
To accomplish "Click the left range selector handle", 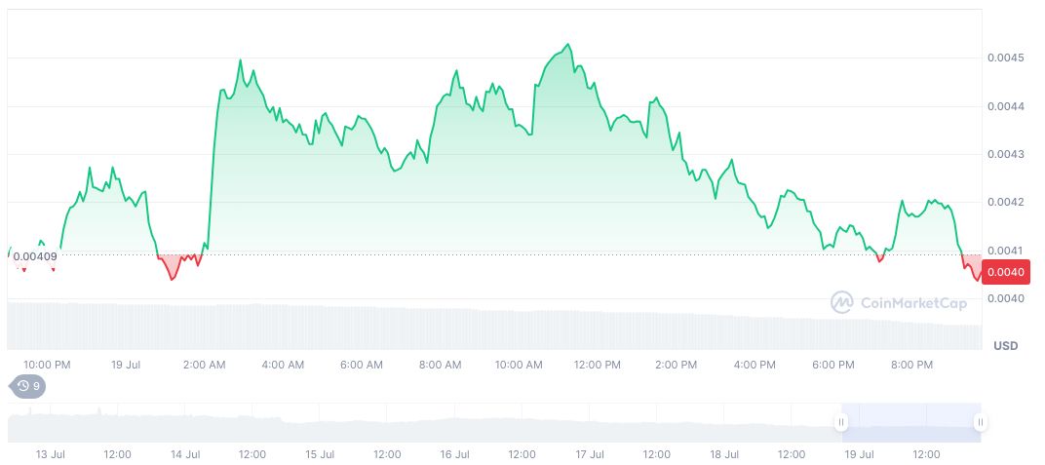I will [x=840, y=422].
